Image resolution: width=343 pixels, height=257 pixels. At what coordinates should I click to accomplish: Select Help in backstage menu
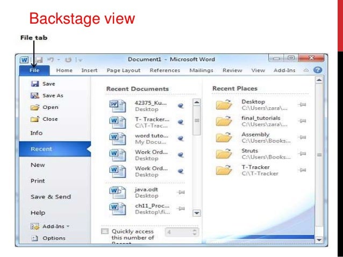pyautogui.click(x=38, y=212)
